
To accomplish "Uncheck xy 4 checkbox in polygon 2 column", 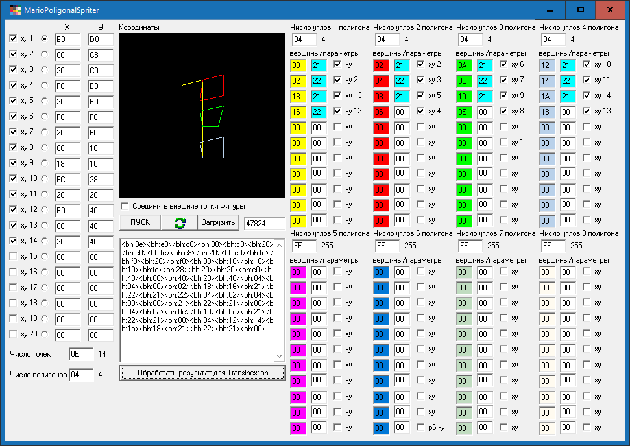I will pyautogui.click(x=420, y=111).
